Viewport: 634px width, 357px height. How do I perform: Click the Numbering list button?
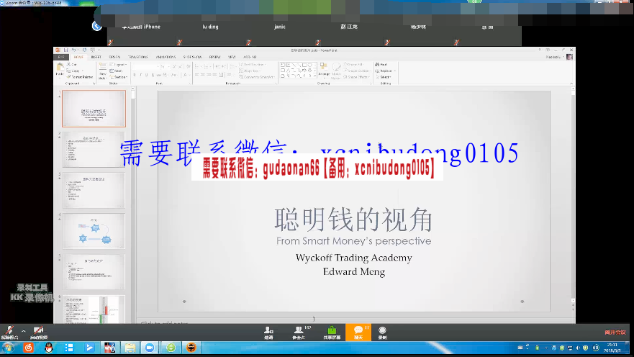coord(208,66)
